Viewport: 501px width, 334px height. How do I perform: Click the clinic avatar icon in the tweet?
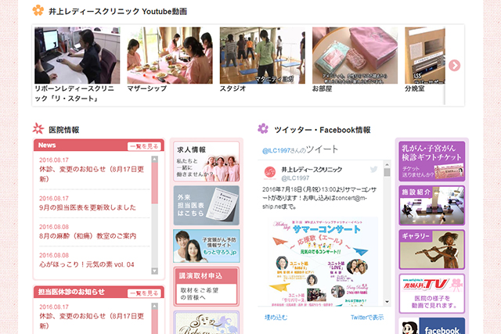point(269,174)
